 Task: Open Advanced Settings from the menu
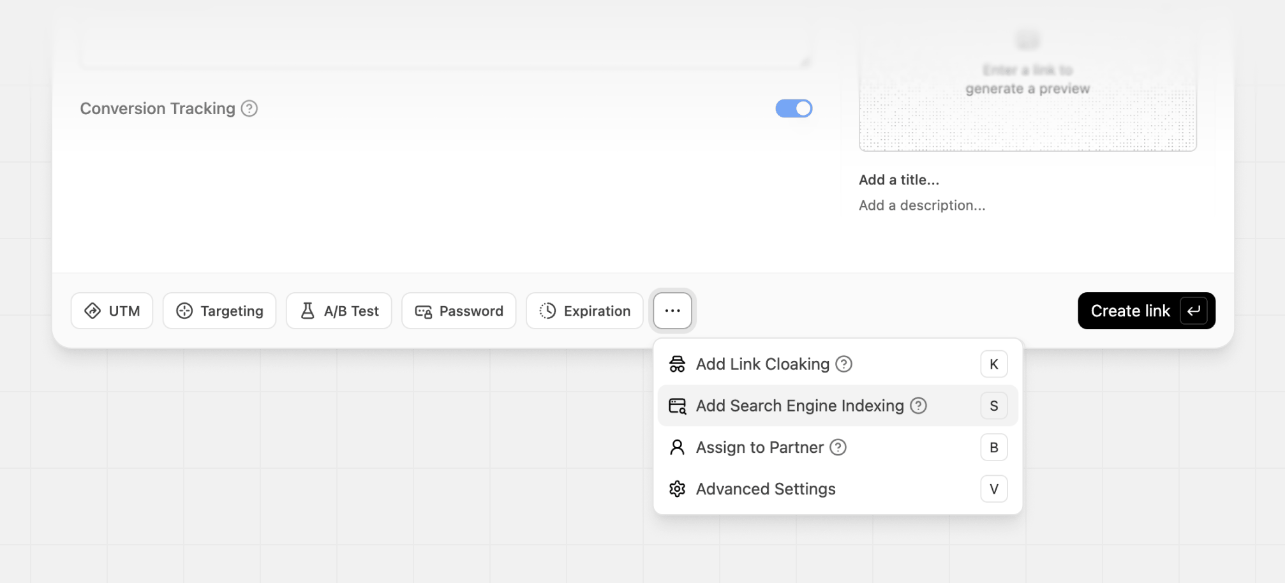[838, 489]
